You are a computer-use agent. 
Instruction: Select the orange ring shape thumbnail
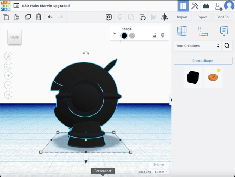[213, 77]
